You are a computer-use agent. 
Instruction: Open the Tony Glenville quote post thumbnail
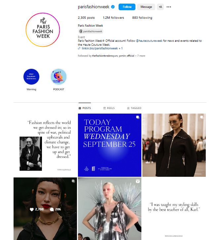coord(45,145)
